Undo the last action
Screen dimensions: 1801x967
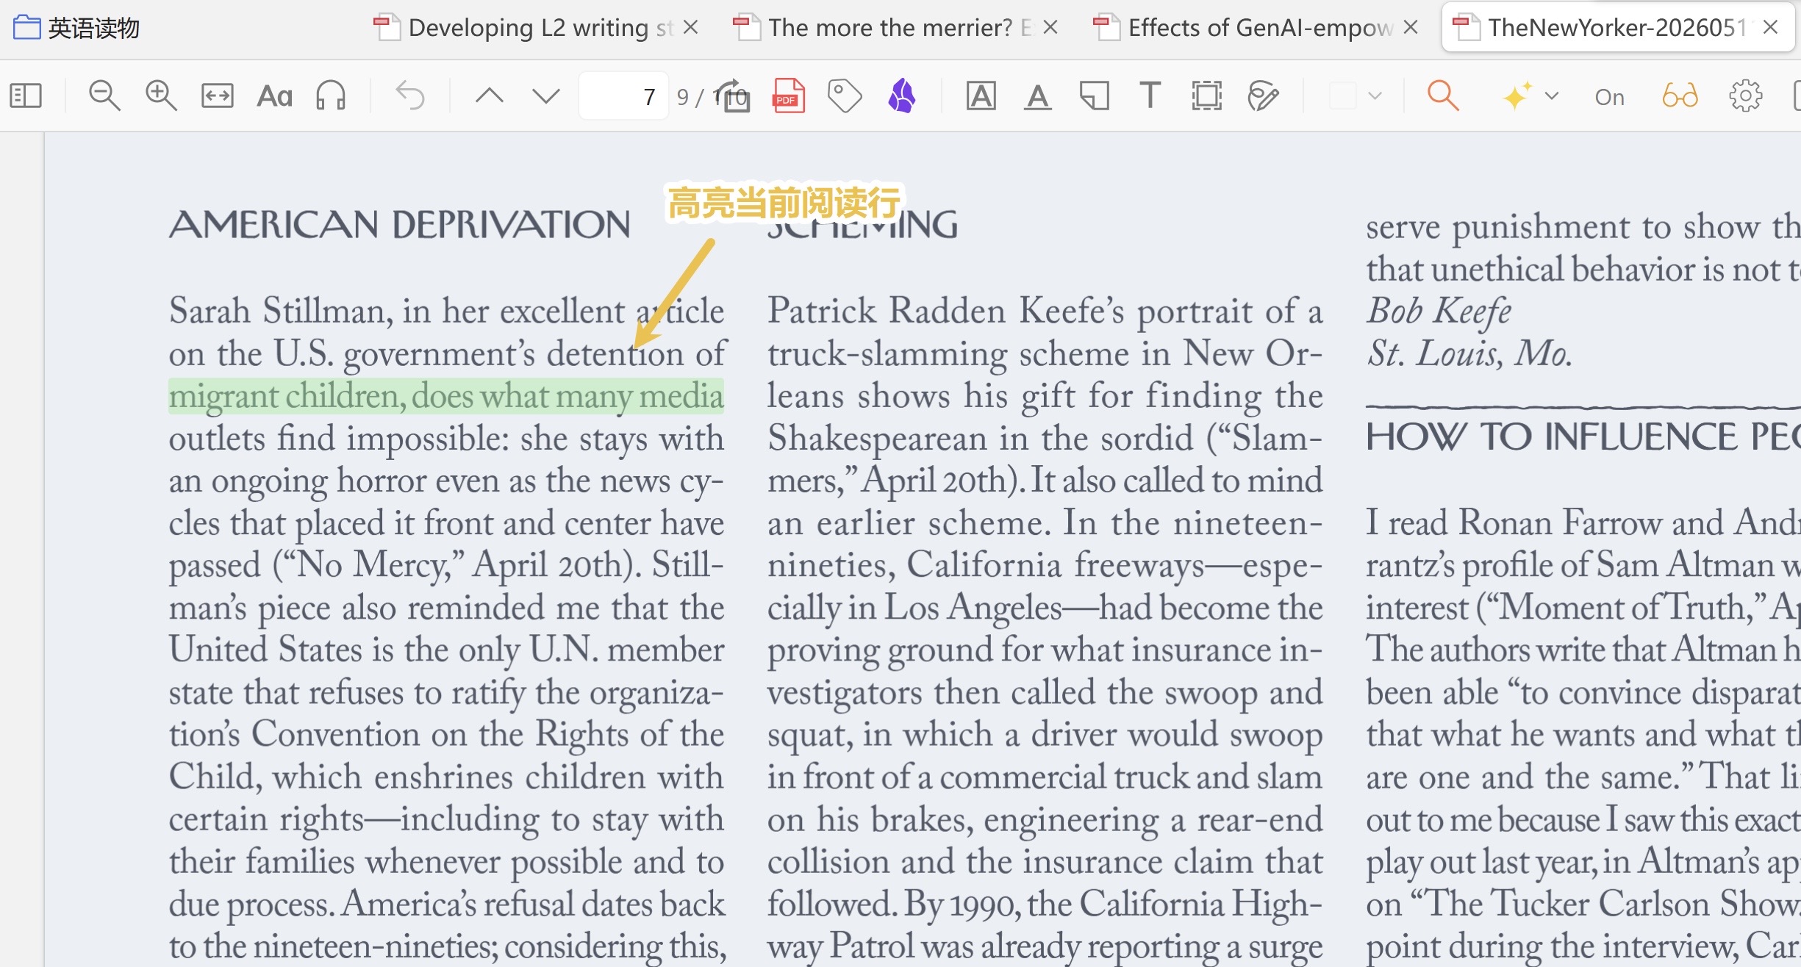[410, 96]
